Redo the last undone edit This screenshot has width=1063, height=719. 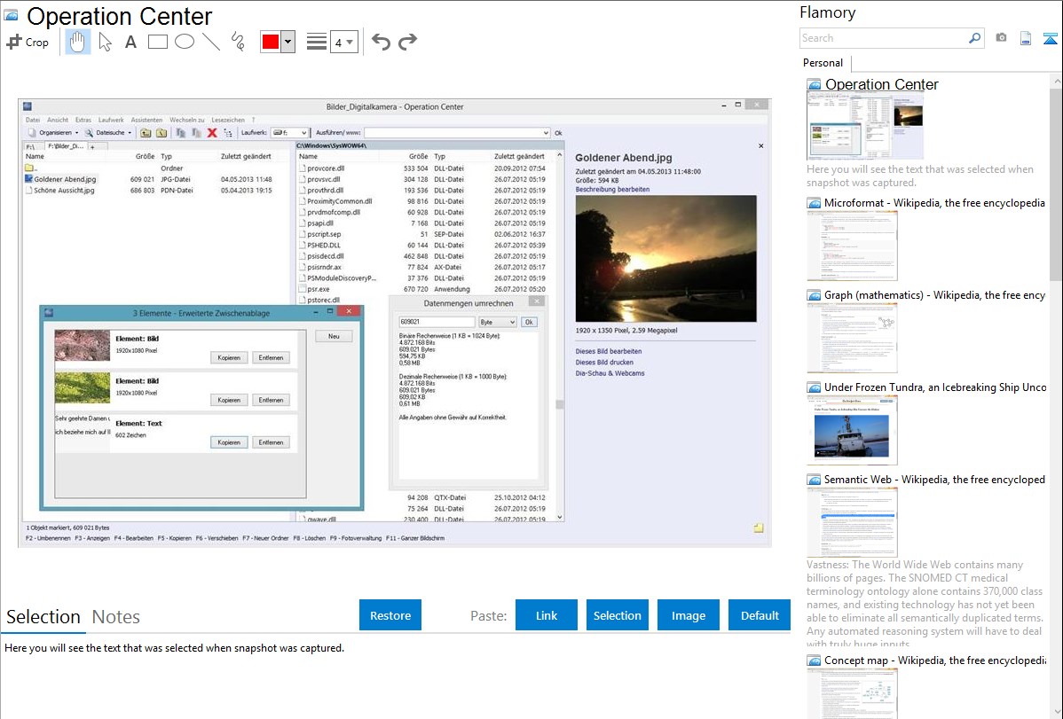point(407,42)
